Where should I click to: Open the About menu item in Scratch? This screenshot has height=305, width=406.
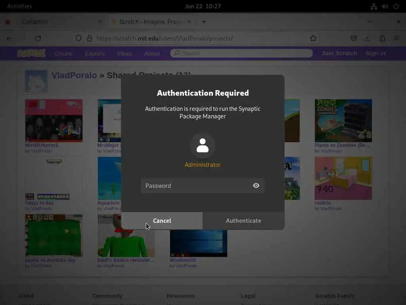(152, 54)
